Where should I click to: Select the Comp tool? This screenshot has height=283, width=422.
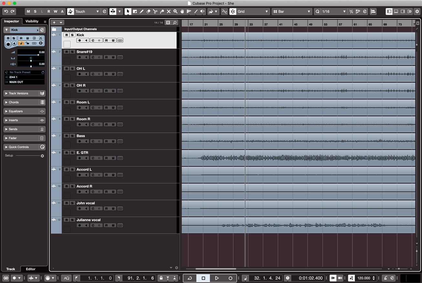(189, 11)
